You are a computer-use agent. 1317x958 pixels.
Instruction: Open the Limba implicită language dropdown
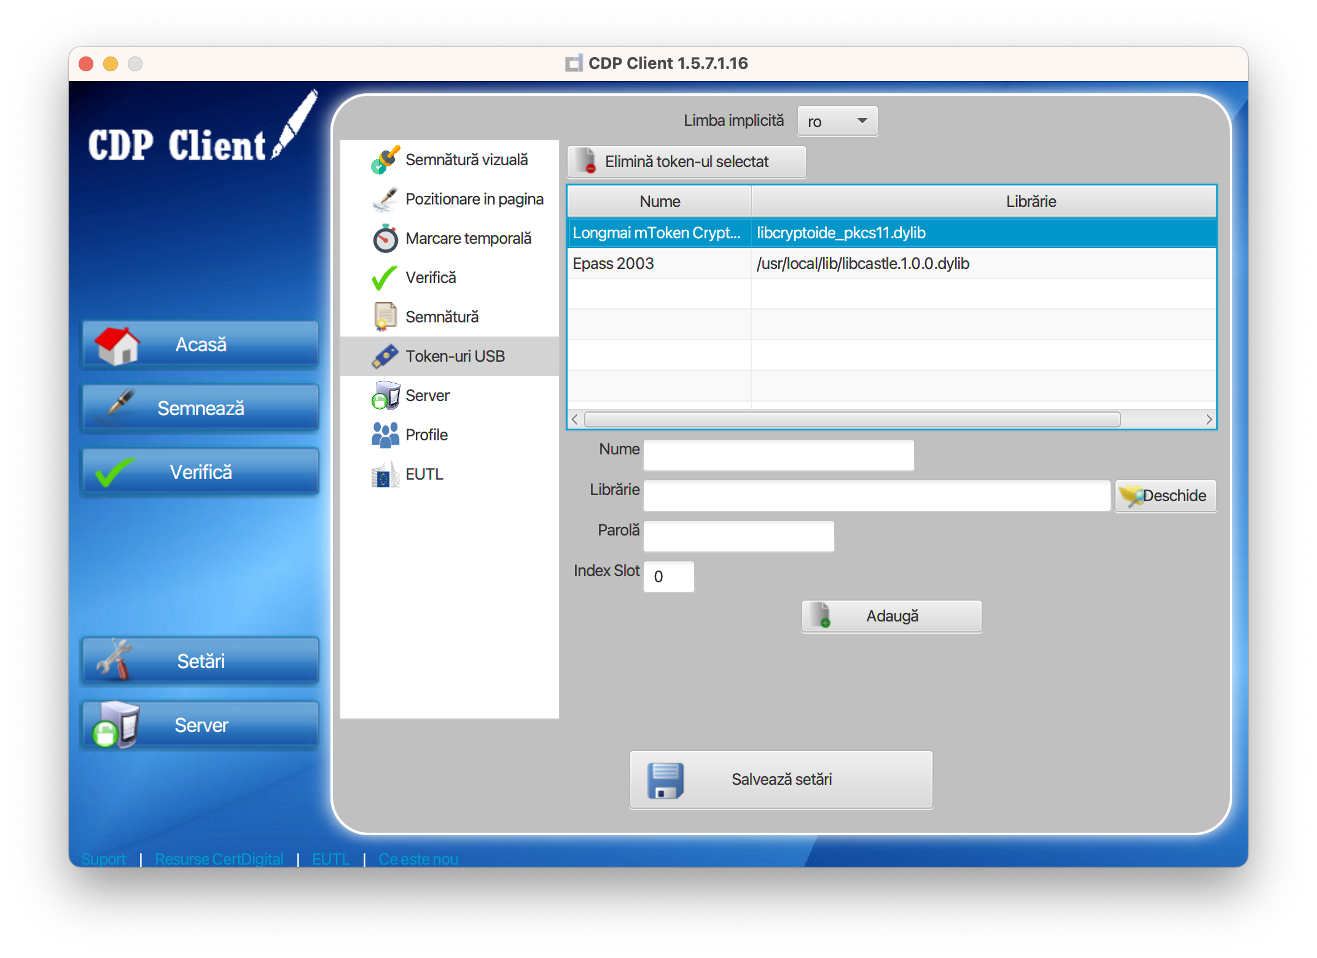[837, 121]
